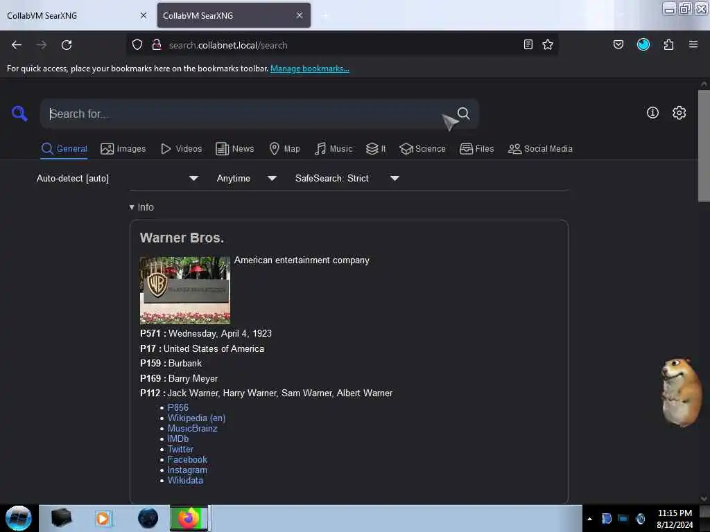Open the dark globe browser taskbar icon
This screenshot has height=532, width=710.
pos(148,518)
